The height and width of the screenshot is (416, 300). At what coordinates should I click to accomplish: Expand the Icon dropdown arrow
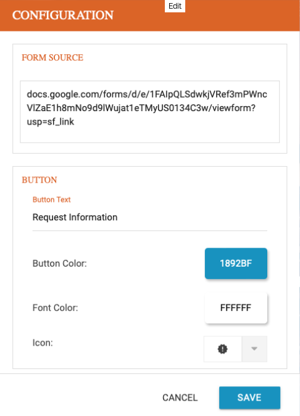click(254, 349)
